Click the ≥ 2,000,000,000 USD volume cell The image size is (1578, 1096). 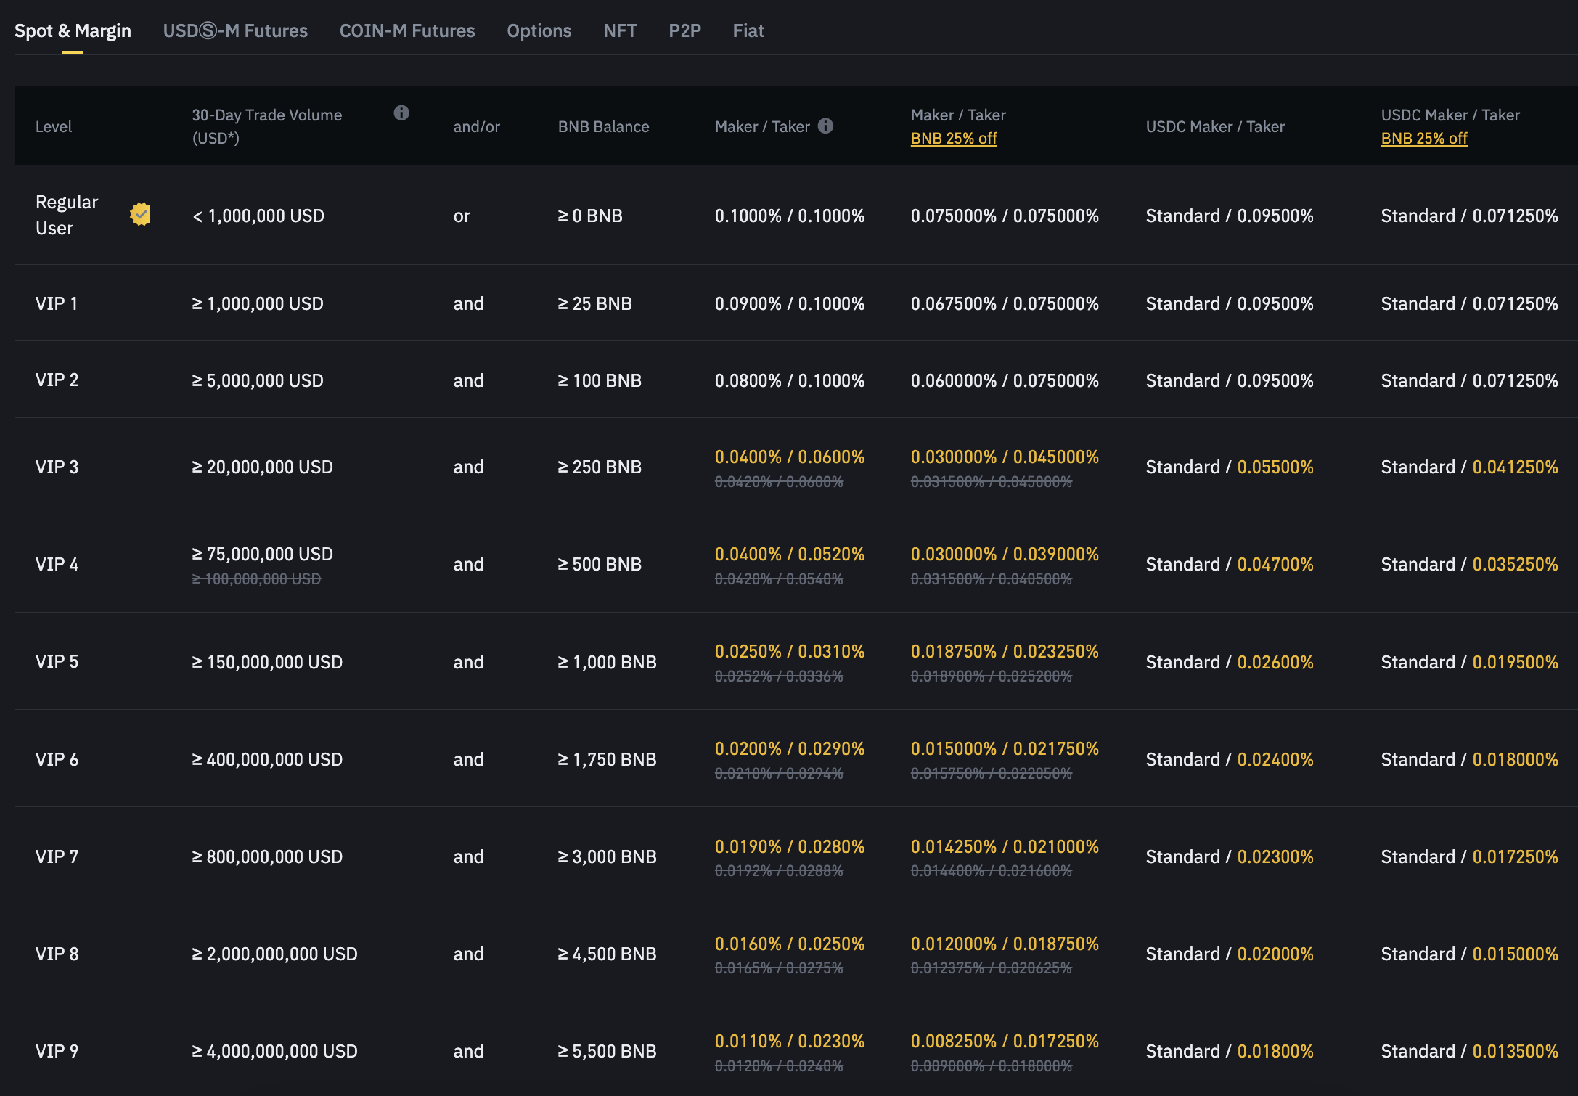(274, 954)
